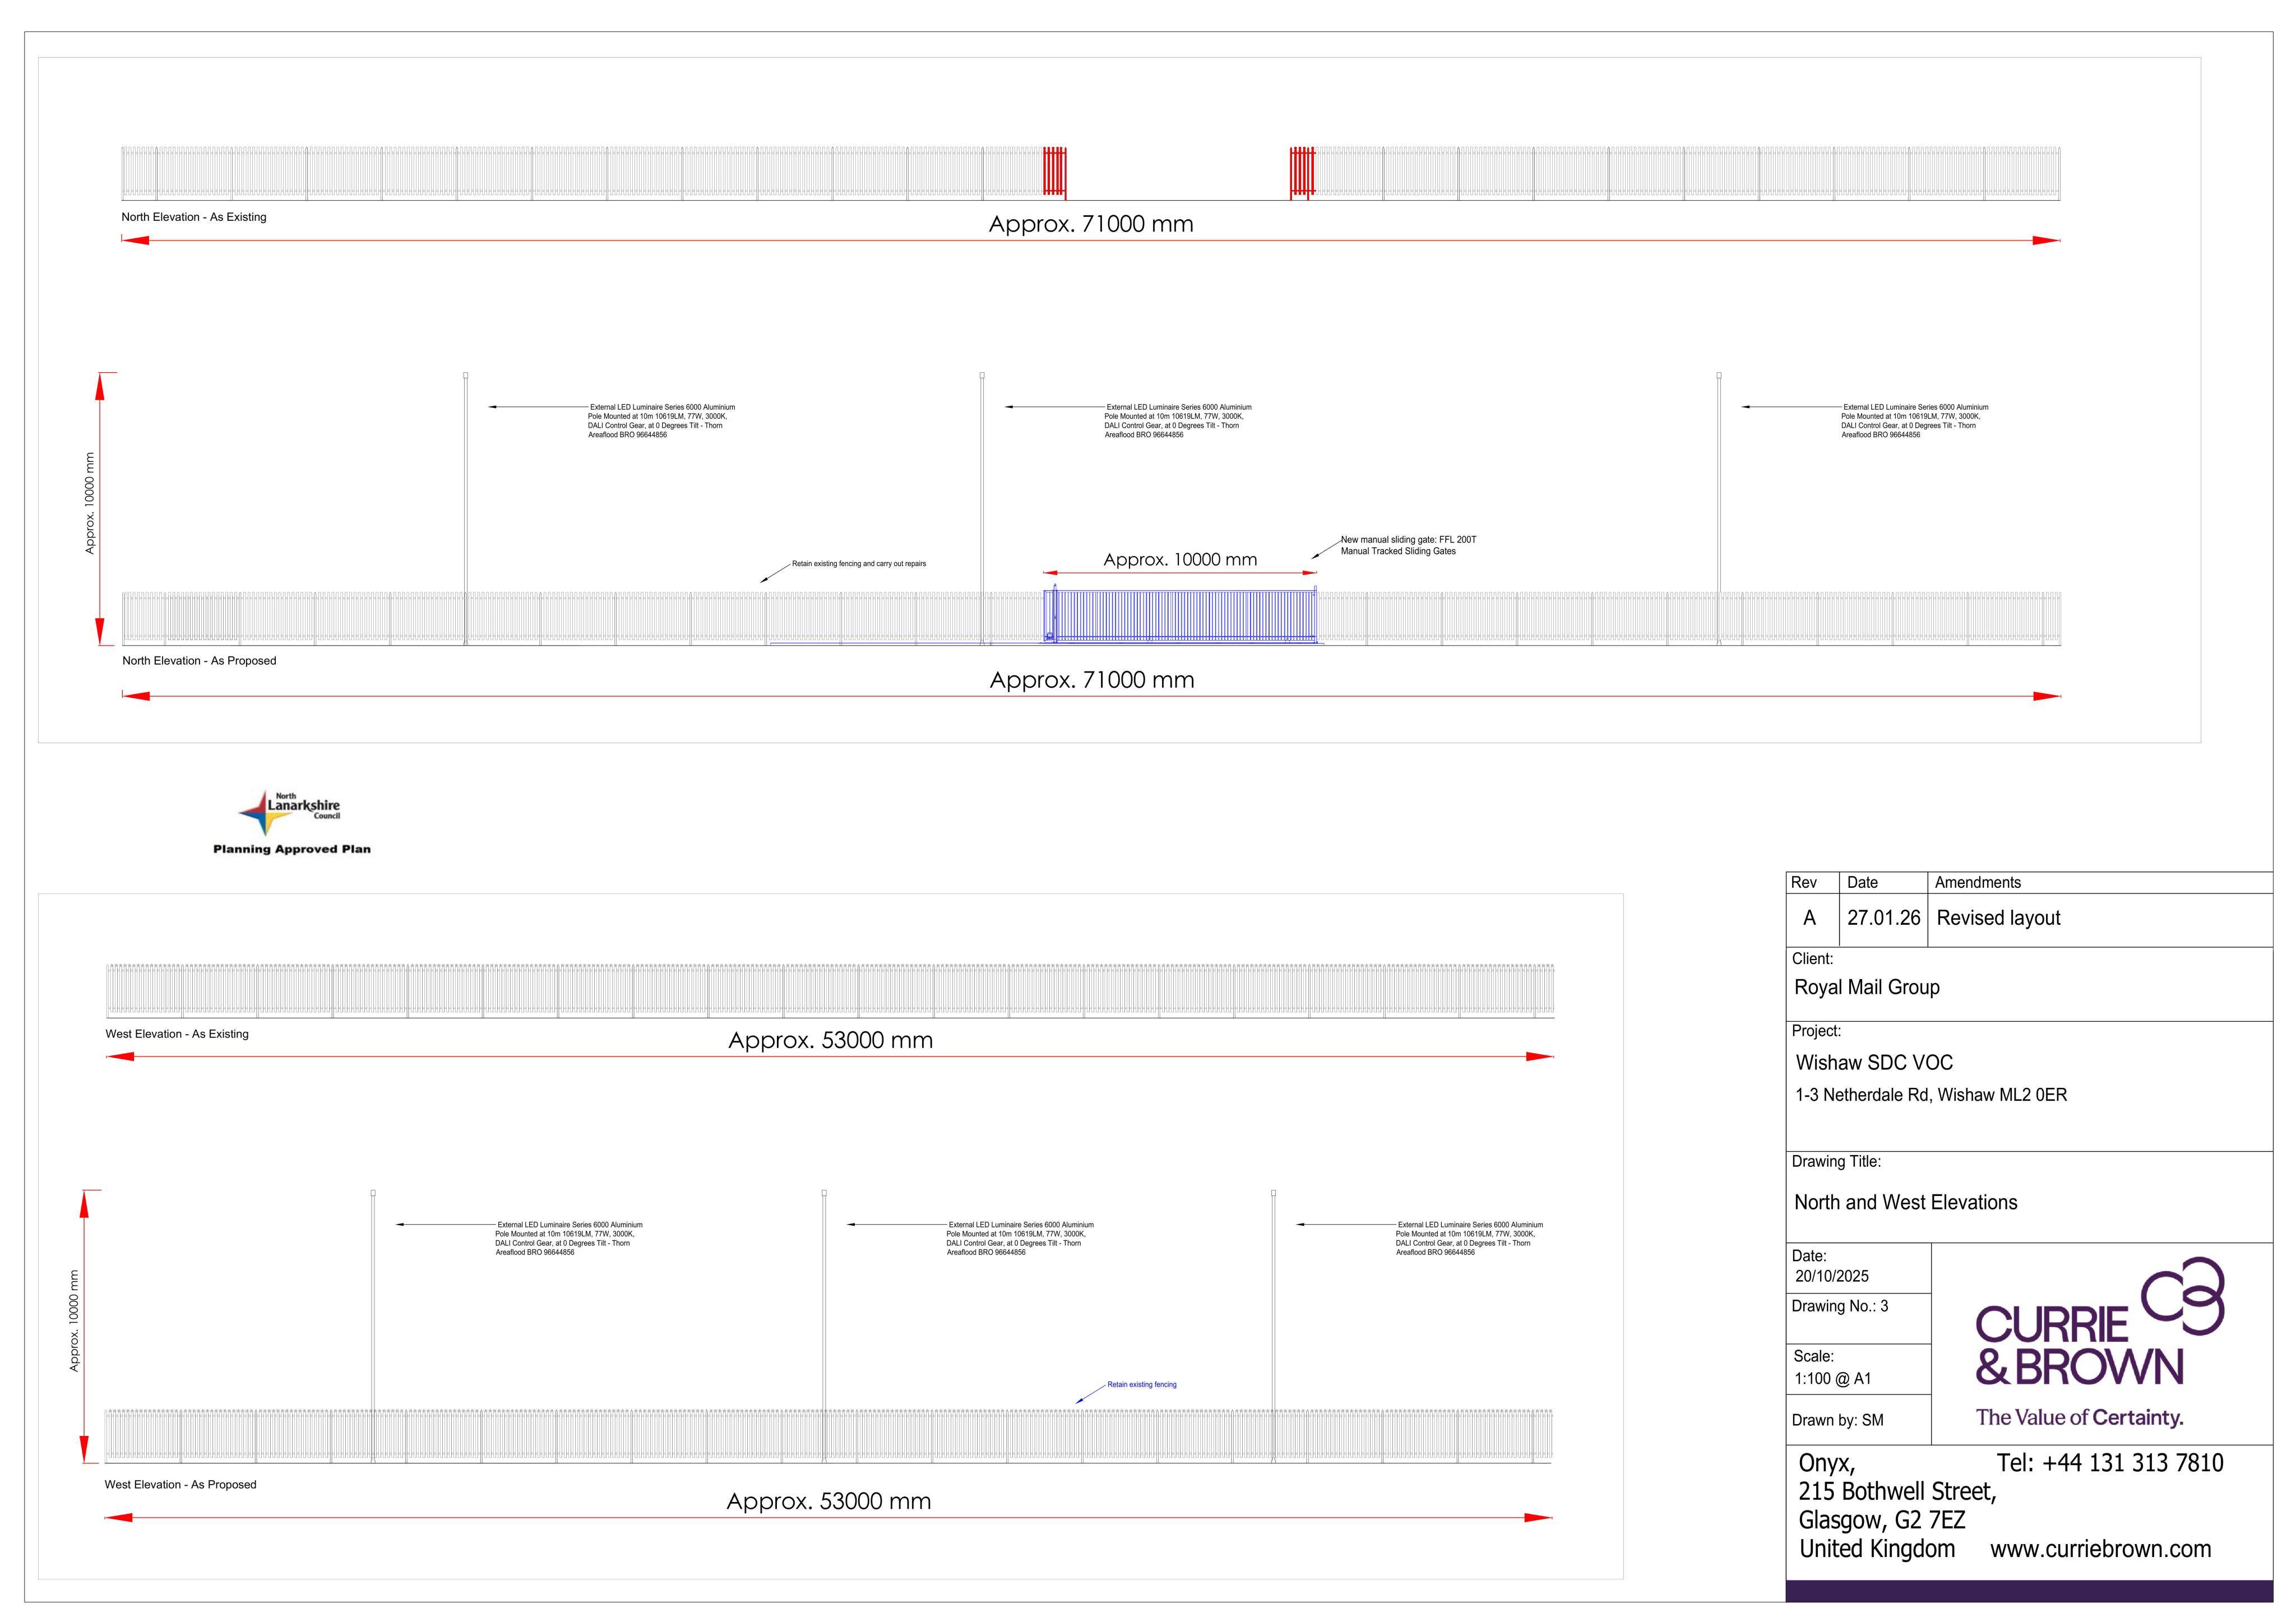
Task: Click the drawing date '20/10/2025'
Action: coord(1832,1277)
